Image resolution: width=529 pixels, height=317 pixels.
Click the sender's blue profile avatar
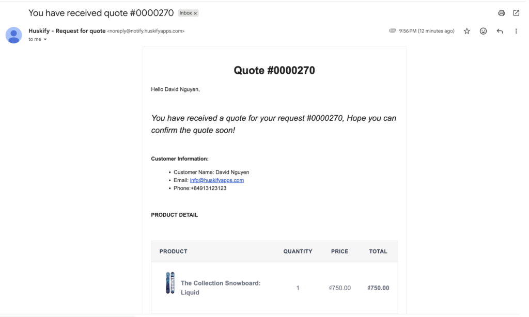pos(13,35)
